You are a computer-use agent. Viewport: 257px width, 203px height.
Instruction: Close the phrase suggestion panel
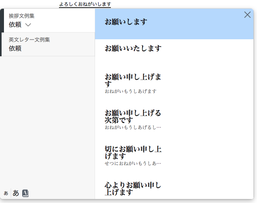pyautogui.click(x=247, y=15)
